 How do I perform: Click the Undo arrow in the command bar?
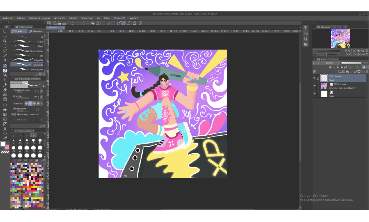click(x=73, y=23)
